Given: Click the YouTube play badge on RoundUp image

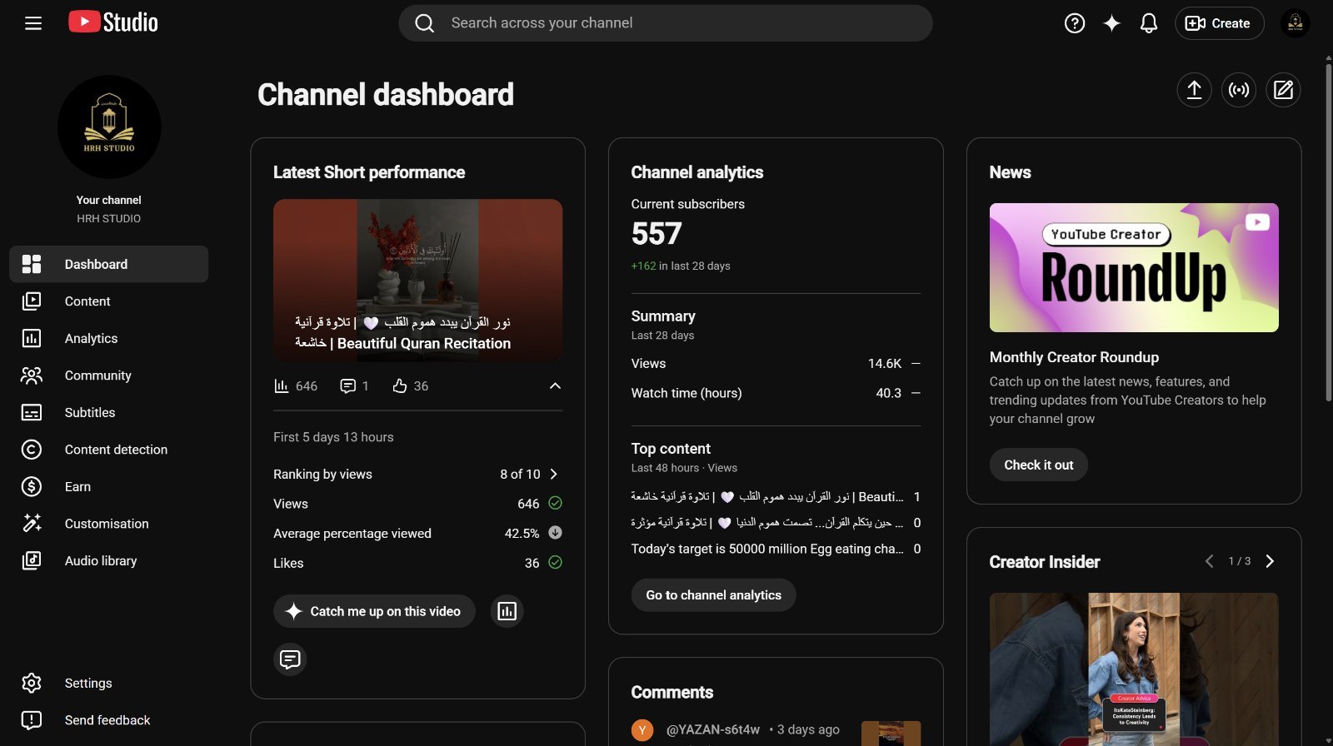Looking at the screenshot, I should pyautogui.click(x=1257, y=222).
